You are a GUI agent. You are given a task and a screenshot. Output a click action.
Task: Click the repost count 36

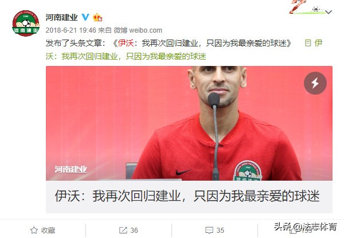134,230
